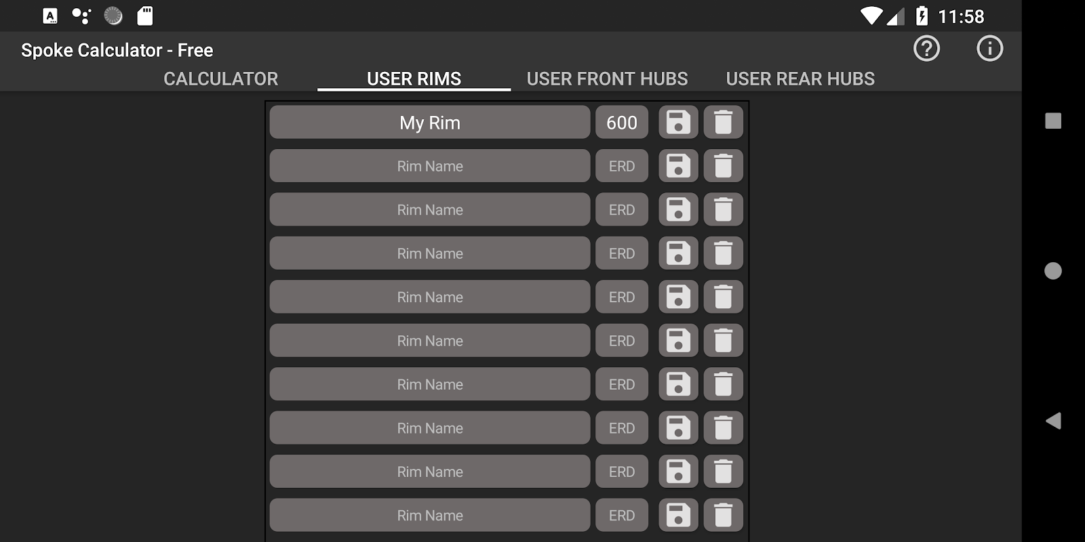Save the fourth rim row
The height and width of the screenshot is (542, 1085).
click(678, 253)
